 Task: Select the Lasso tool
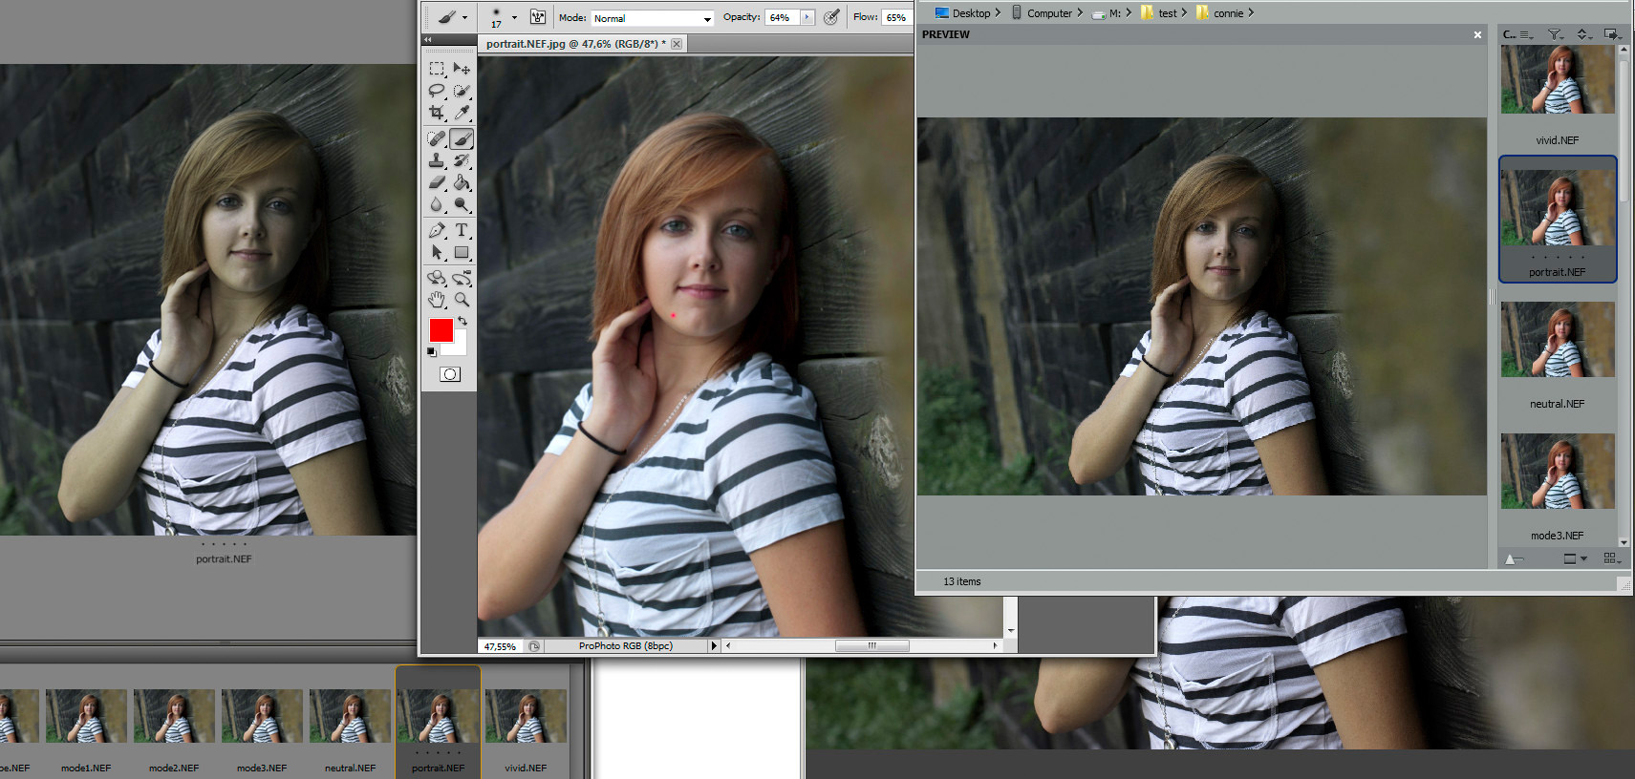pos(437,91)
